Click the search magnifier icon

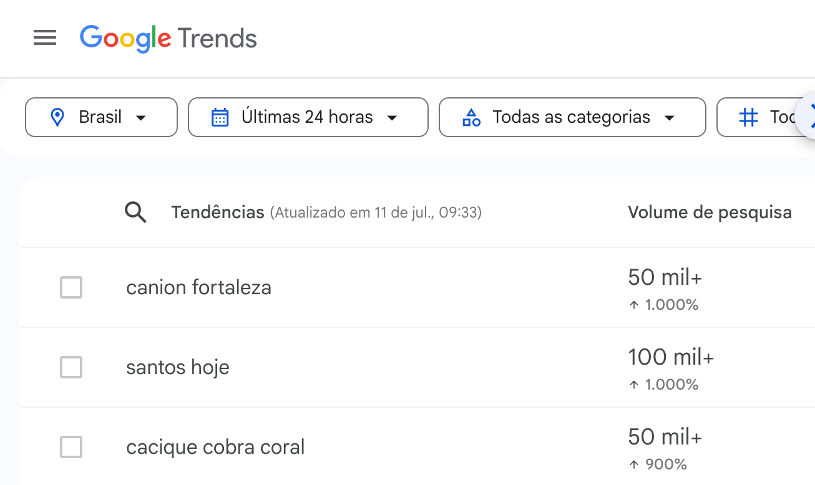pyautogui.click(x=135, y=213)
